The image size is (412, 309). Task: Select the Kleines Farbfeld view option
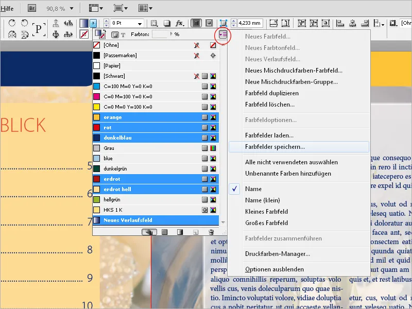(299, 212)
